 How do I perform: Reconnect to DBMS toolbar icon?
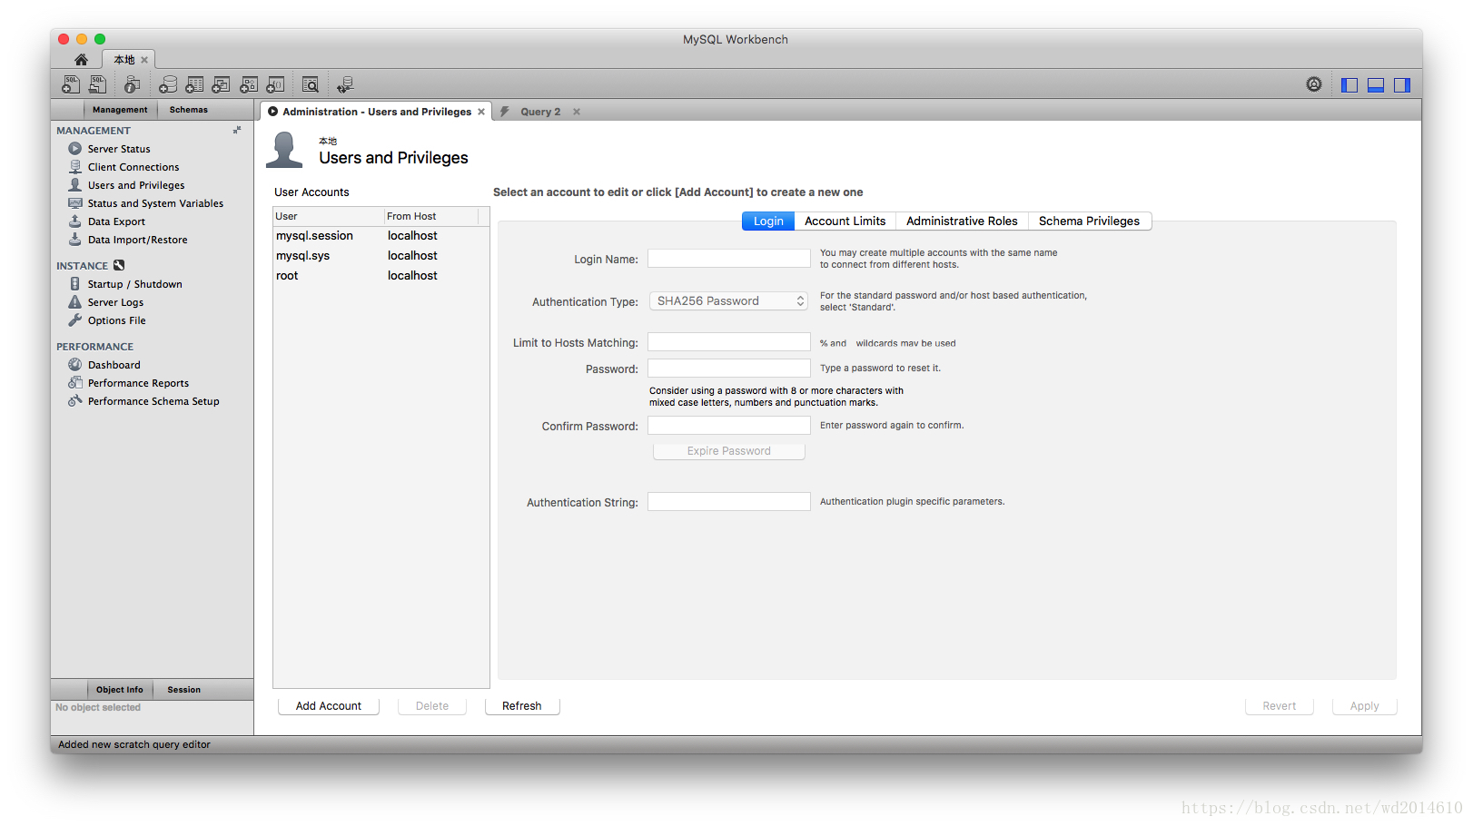[345, 84]
